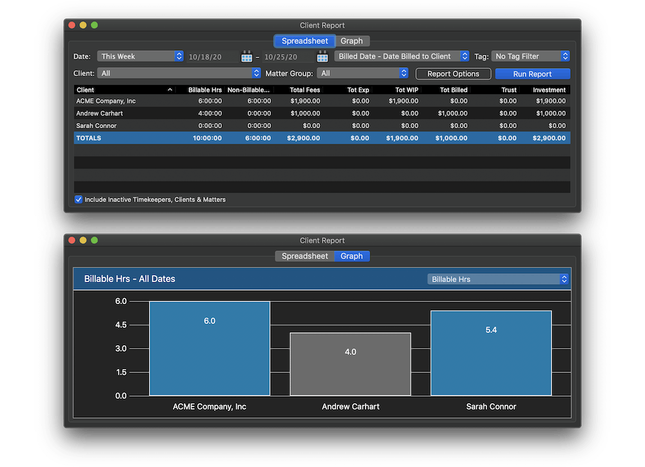Viewport: 645px width, 467px height.
Task: Switch to Spreadsheet tab in bottom Client Report window
Action: point(305,256)
